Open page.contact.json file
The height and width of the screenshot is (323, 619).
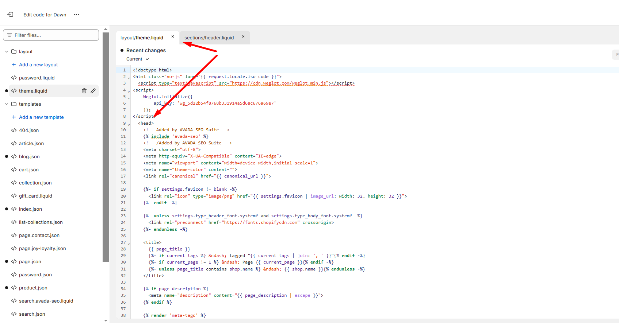[x=39, y=235]
